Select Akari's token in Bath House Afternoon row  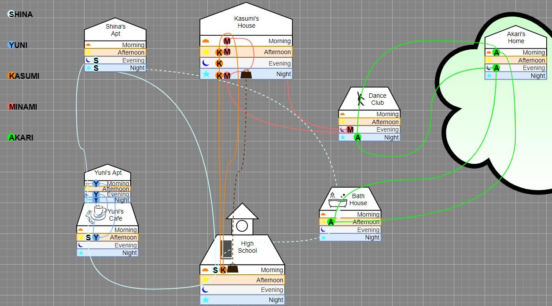(x=331, y=222)
